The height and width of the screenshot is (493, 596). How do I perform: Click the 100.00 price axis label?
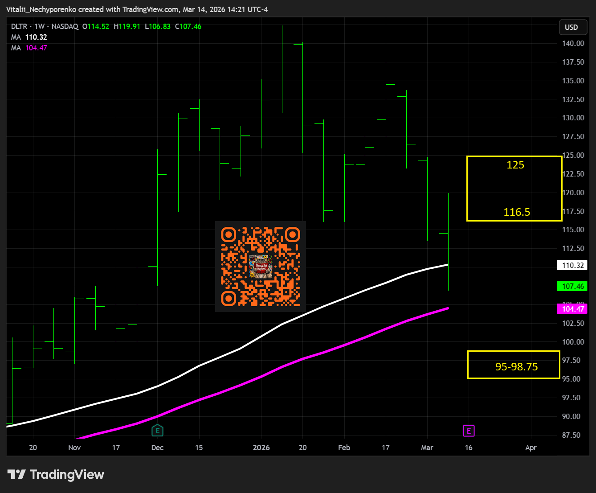[x=573, y=342]
